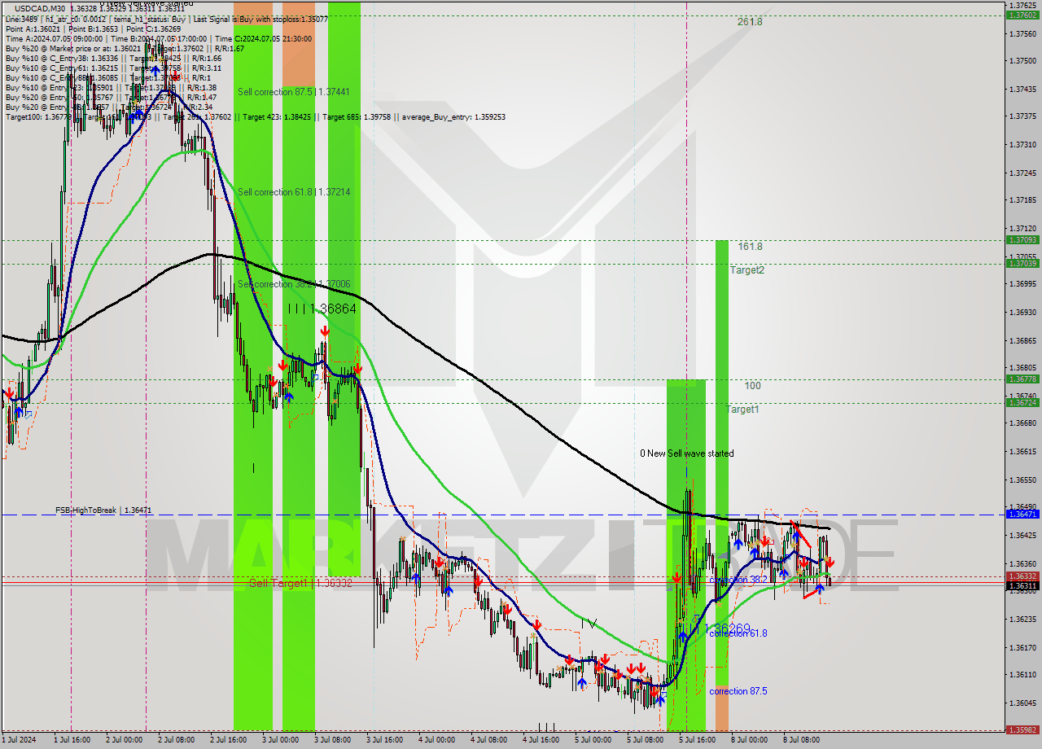Click 'Sell correction 61.8 | 1.37214' label
1042x749 pixels.
294,192
